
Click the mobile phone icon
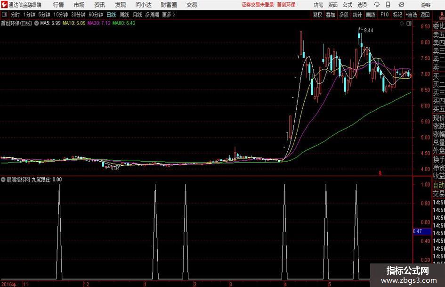(x=388, y=5)
